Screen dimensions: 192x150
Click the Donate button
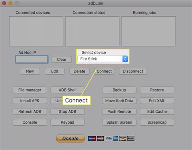pos(70,138)
